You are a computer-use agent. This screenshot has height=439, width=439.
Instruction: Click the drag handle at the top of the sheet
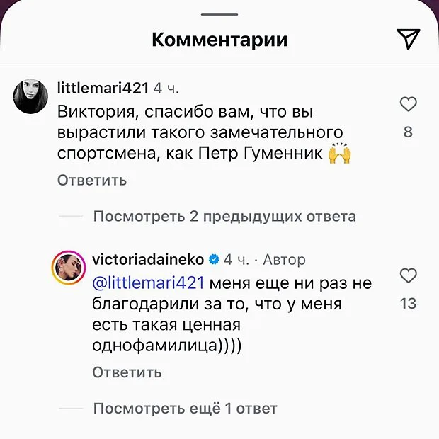219,15
